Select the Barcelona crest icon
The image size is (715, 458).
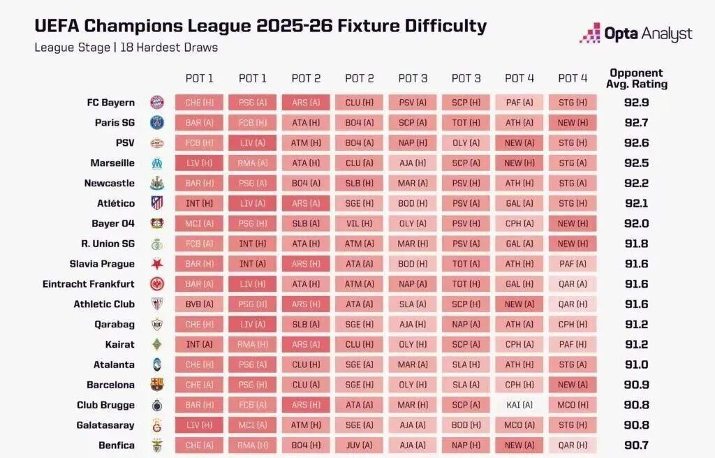point(156,385)
